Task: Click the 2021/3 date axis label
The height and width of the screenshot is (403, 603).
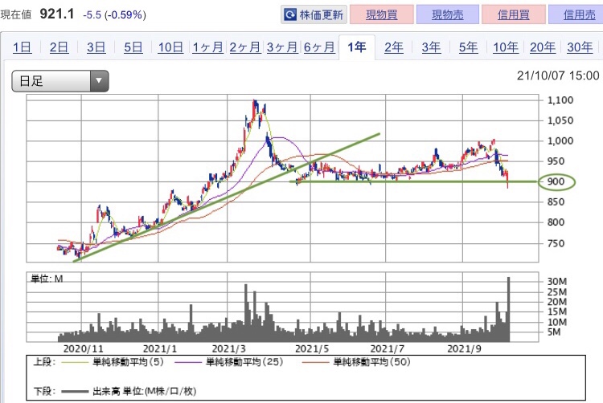Action: point(228,349)
